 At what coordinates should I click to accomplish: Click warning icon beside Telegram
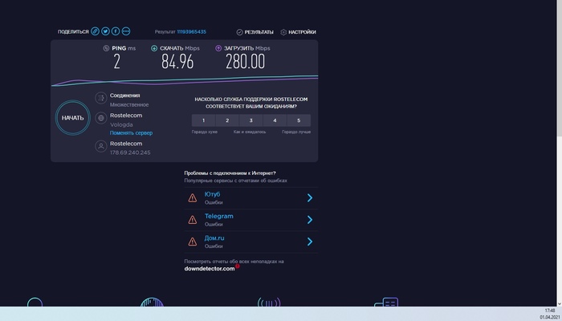pyautogui.click(x=193, y=220)
